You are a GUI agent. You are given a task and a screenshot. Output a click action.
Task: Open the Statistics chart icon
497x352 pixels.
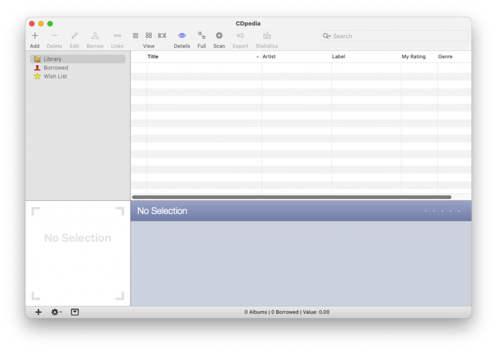(267, 35)
